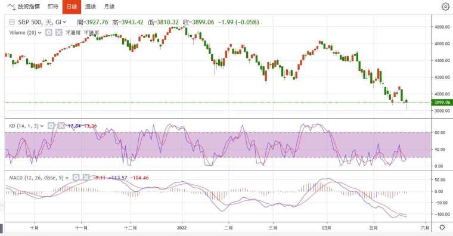This screenshot has width=453, height=236.
Task: Toggle visibility of KD indicator
Action: 51,125
